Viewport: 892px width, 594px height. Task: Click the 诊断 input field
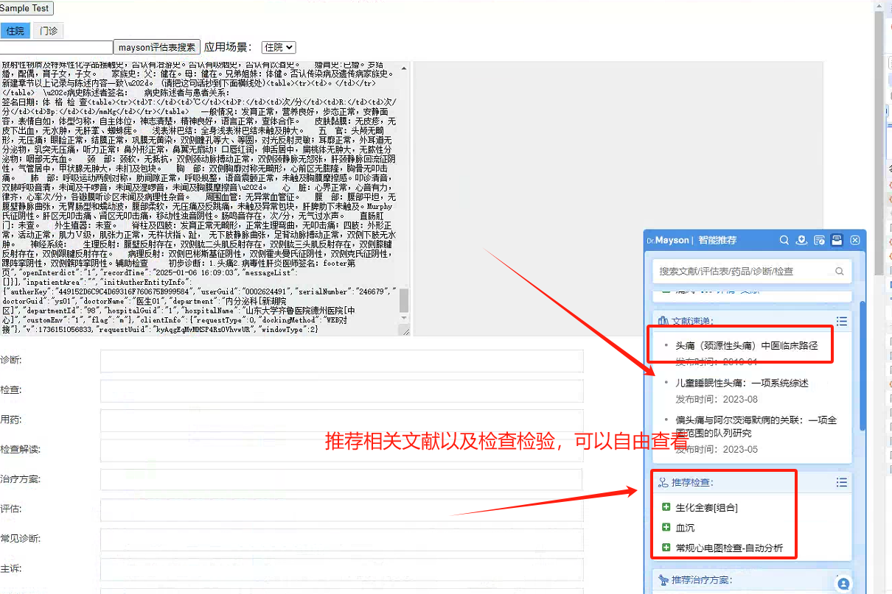tap(342, 361)
